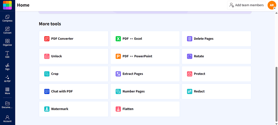
Task: Choose the Unlock tool text
Action: pos(57,56)
